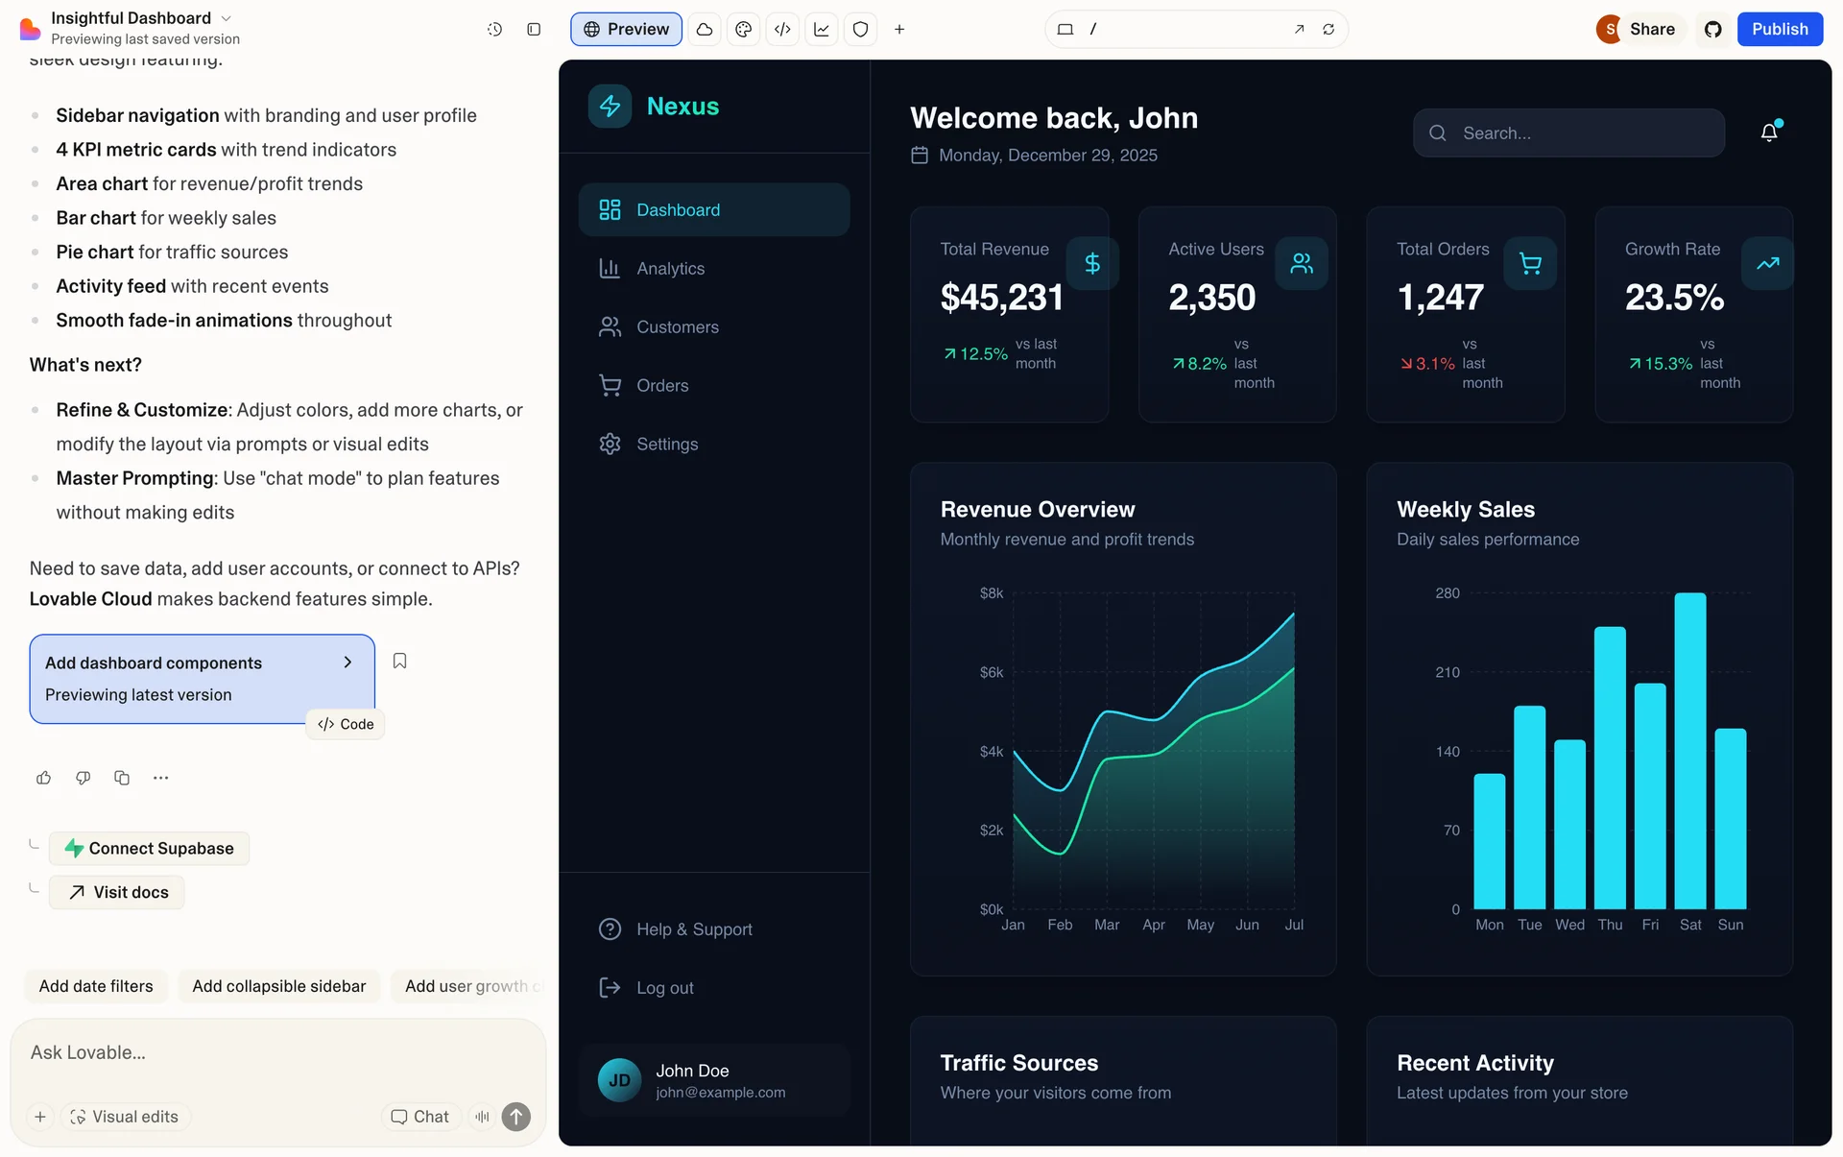Refresh the preview with reload icon
The height and width of the screenshot is (1157, 1843).
pyautogui.click(x=1328, y=30)
